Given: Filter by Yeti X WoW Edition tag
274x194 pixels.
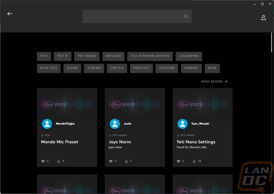Looking at the screenshot, I should coord(150,56).
